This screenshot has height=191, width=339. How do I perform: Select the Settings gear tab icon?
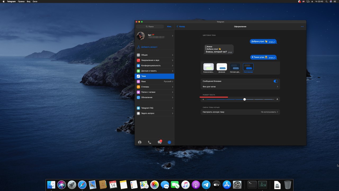[169, 142]
